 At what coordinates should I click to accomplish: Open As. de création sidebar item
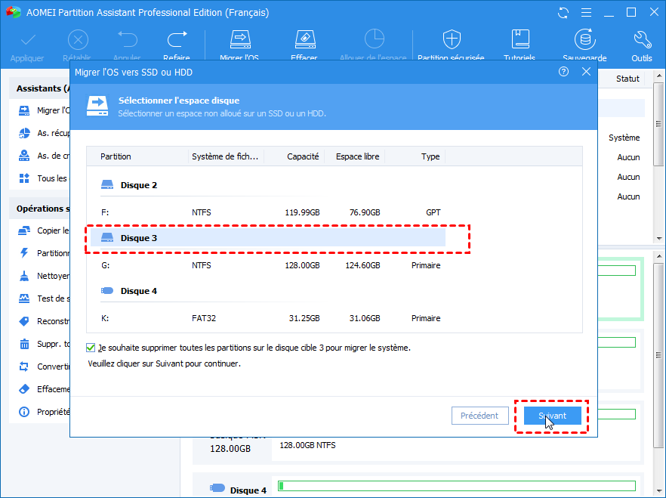44,156
